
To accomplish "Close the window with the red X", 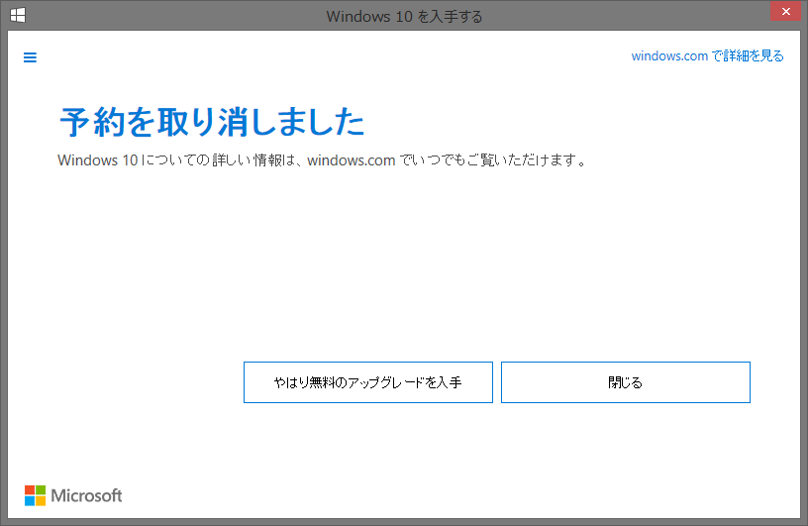I will pos(786,11).
